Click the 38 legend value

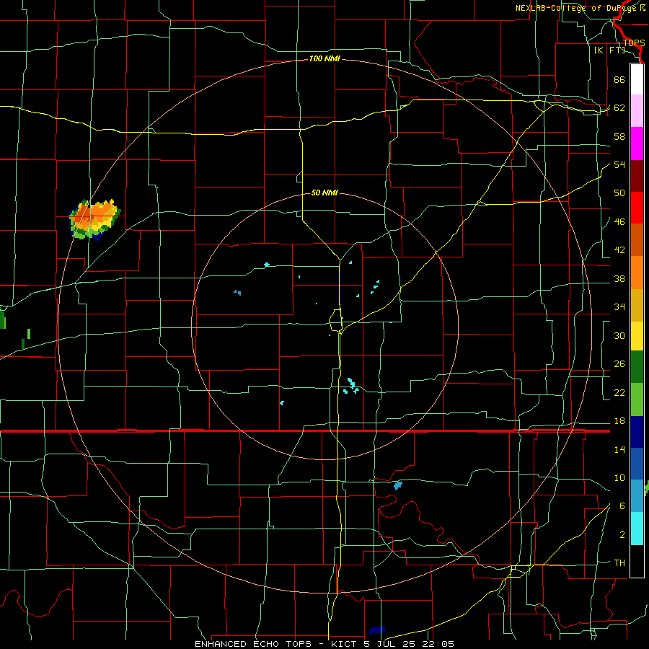tap(619, 278)
